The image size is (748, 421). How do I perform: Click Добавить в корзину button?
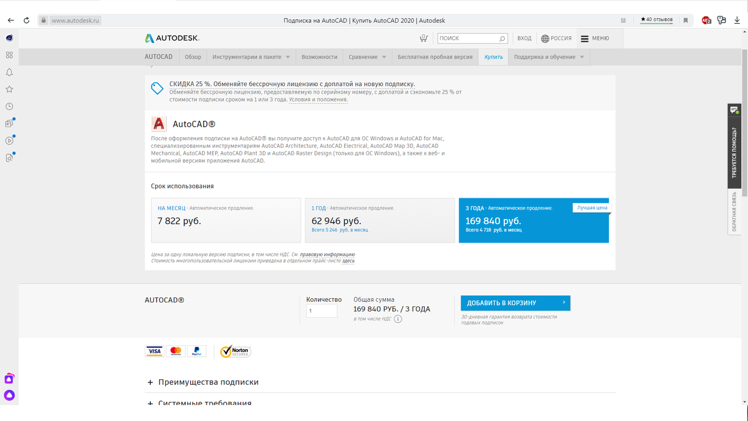click(515, 303)
